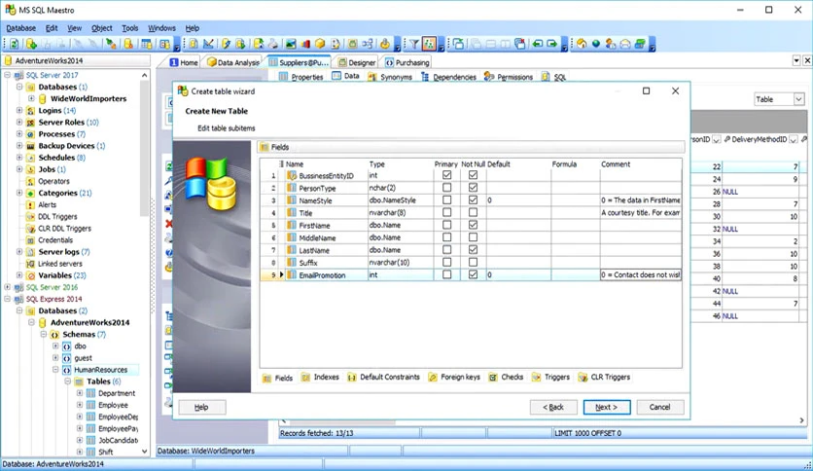This screenshot has height=471, width=813.
Task: Click the BusinessEntityID key field icon
Action: pyautogui.click(x=292, y=176)
